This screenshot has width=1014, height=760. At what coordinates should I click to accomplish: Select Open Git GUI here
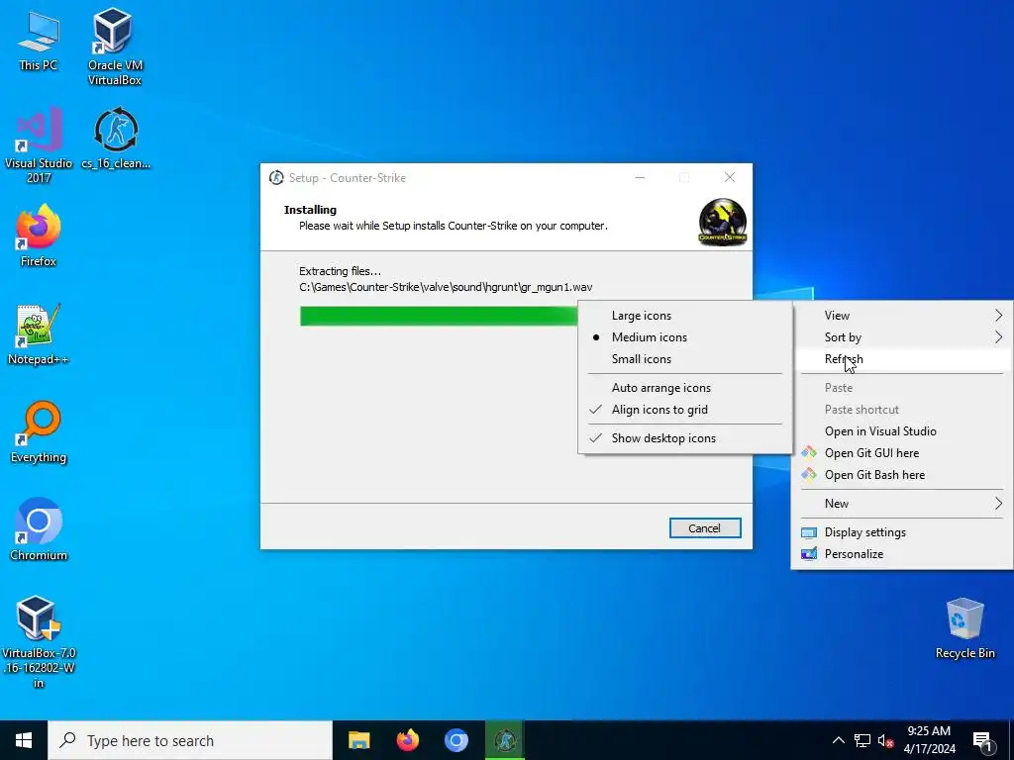tap(902, 453)
